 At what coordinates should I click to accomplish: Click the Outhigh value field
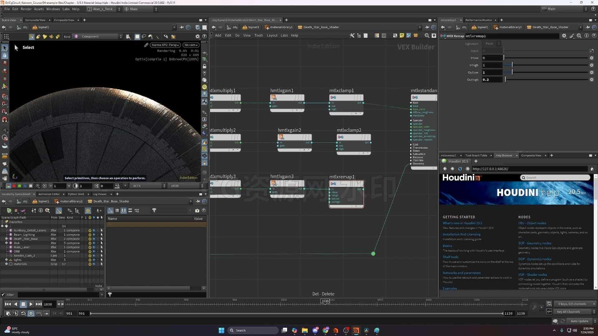(x=492, y=80)
